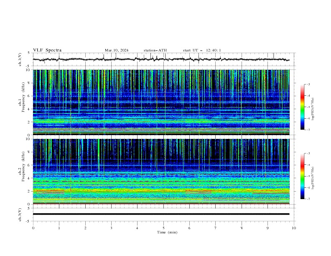Click the 'ch.1(V)' waveform axis label
This screenshot has height=256, width=331.
pos(20,59)
